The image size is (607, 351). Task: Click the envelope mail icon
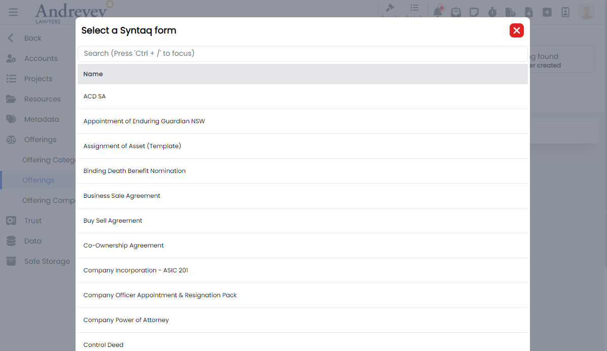tap(456, 12)
